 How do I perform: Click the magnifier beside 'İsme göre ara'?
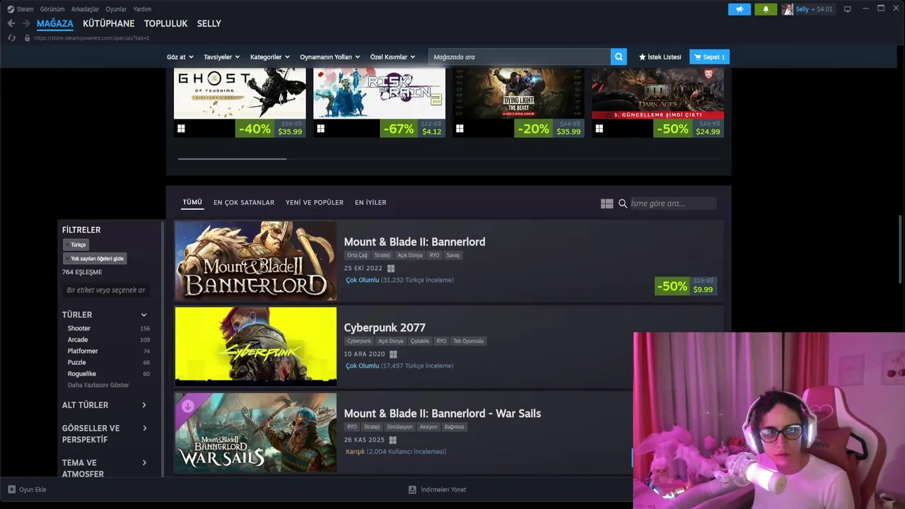pyautogui.click(x=623, y=204)
